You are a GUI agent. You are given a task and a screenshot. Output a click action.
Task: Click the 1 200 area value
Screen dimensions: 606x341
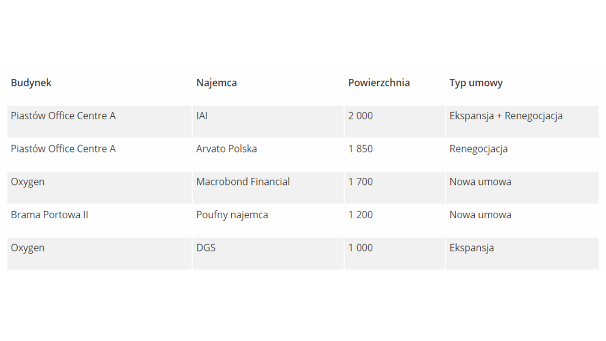coord(361,215)
